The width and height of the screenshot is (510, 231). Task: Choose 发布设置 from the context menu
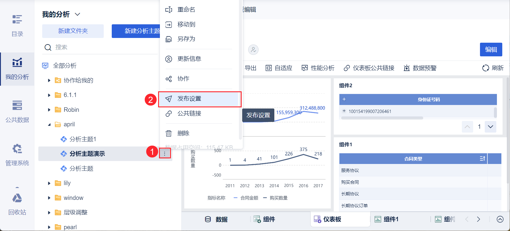(x=199, y=99)
